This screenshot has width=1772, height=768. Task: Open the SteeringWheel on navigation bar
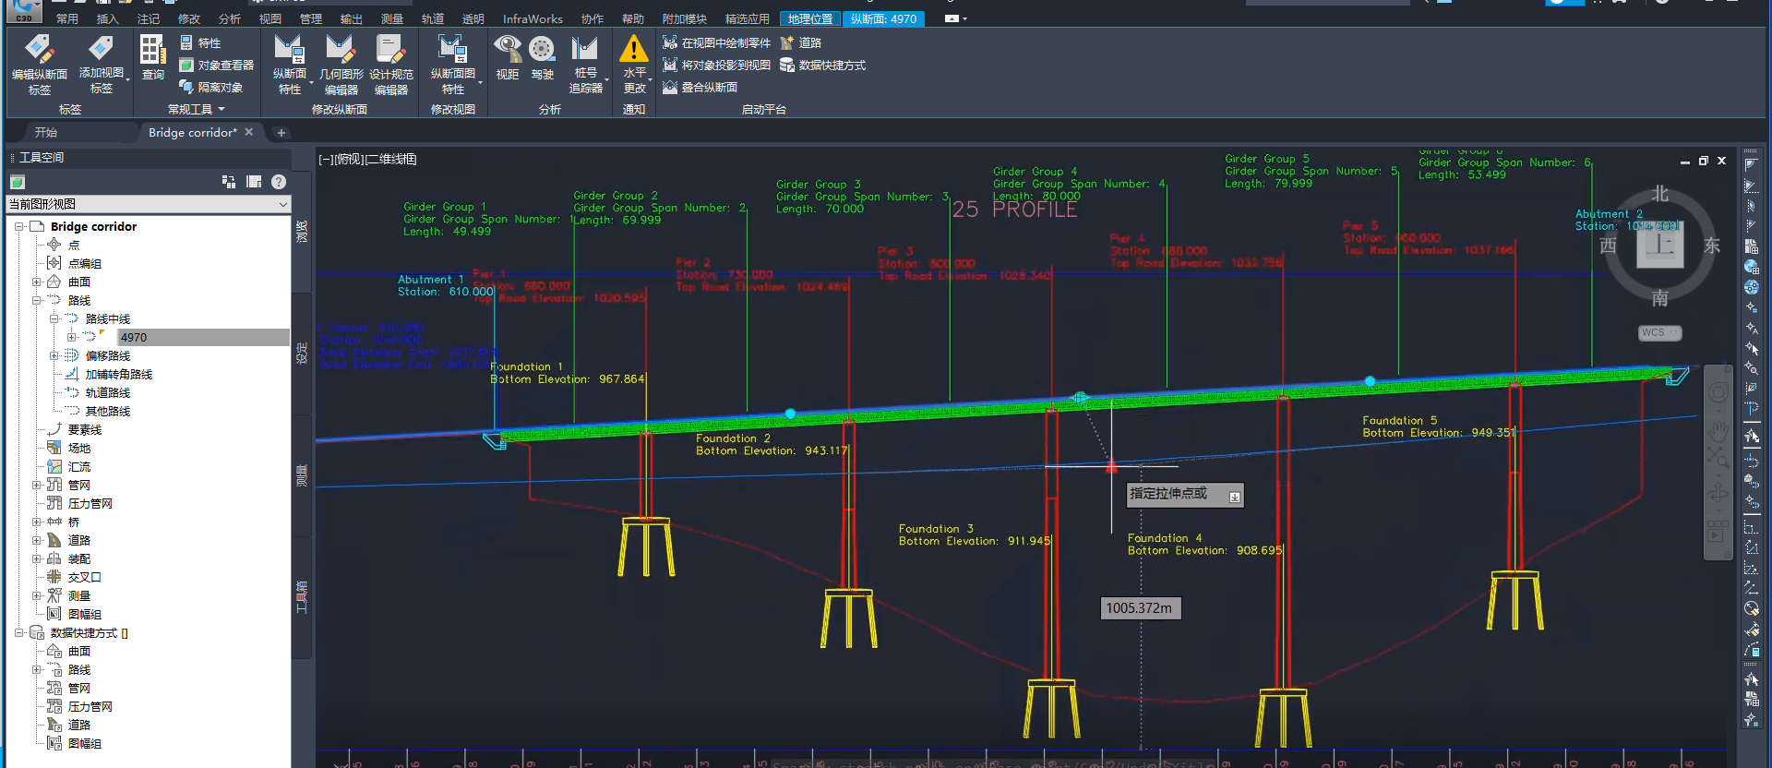pos(1718,393)
